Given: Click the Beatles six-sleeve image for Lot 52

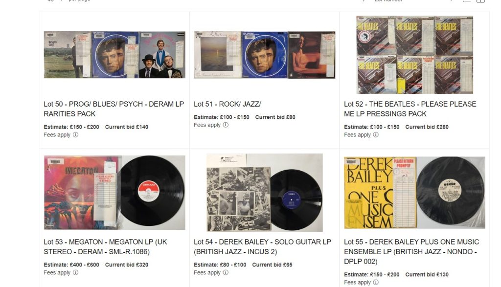Looking at the screenshot, I should [x=415, y=55].
